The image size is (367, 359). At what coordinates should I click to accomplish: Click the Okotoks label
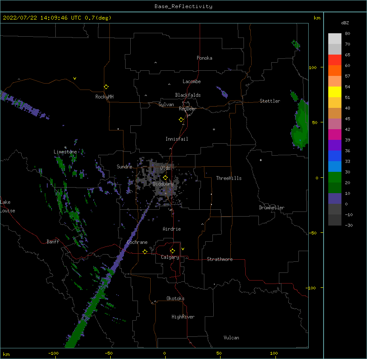coord(175,298)
